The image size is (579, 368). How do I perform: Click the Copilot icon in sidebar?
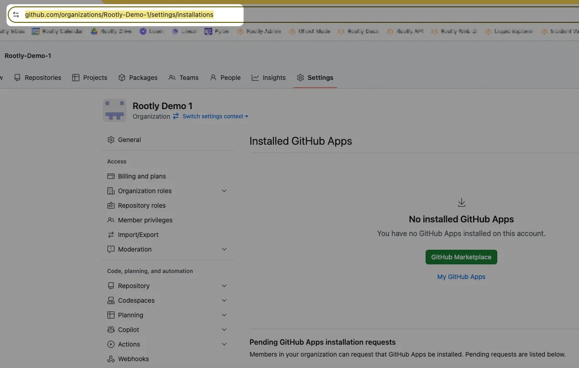[111, 330]
